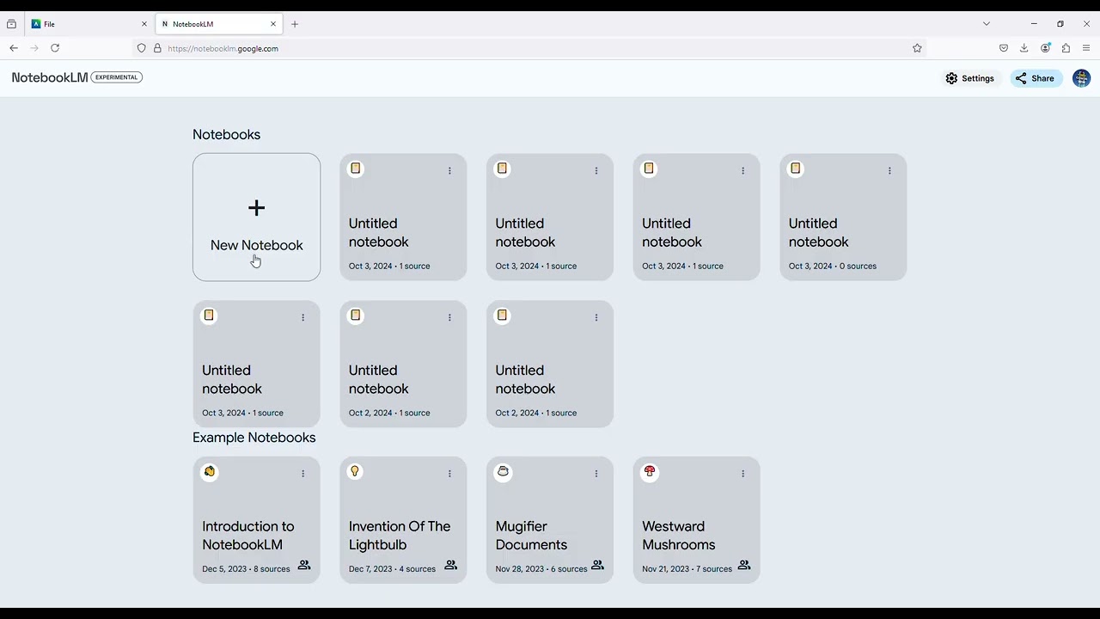Open Mugifier Documents three-dot menu
The height and width of the screenshot is (619, 1100).
pyautogui.click(x=596, y=474)
